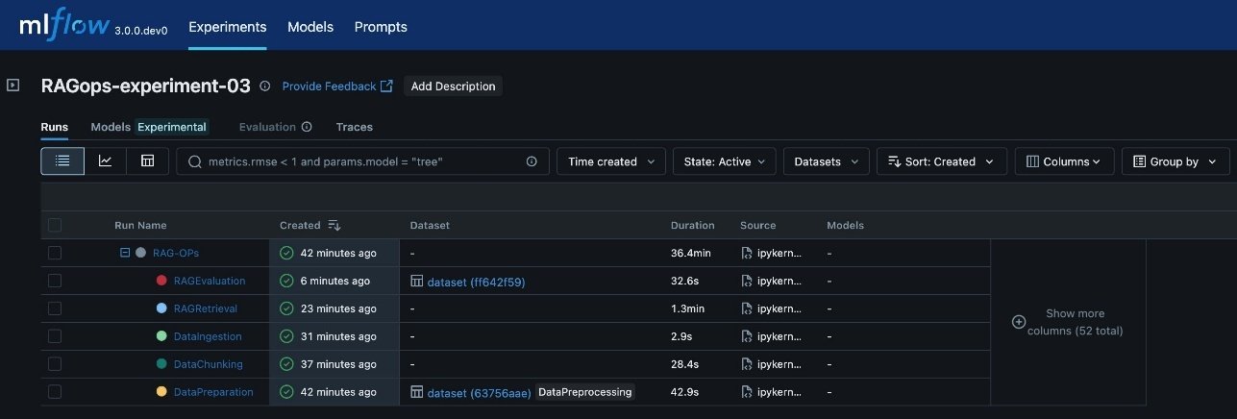The height and width of the screenshot is (419, 1237).
Task: Click the red RAGEvaluation color dot
Action: pos(161,281)
